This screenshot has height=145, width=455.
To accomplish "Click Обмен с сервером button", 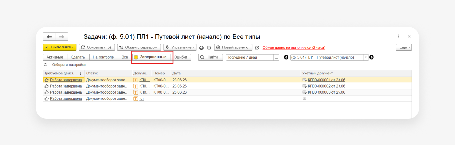I will point(138,47).
